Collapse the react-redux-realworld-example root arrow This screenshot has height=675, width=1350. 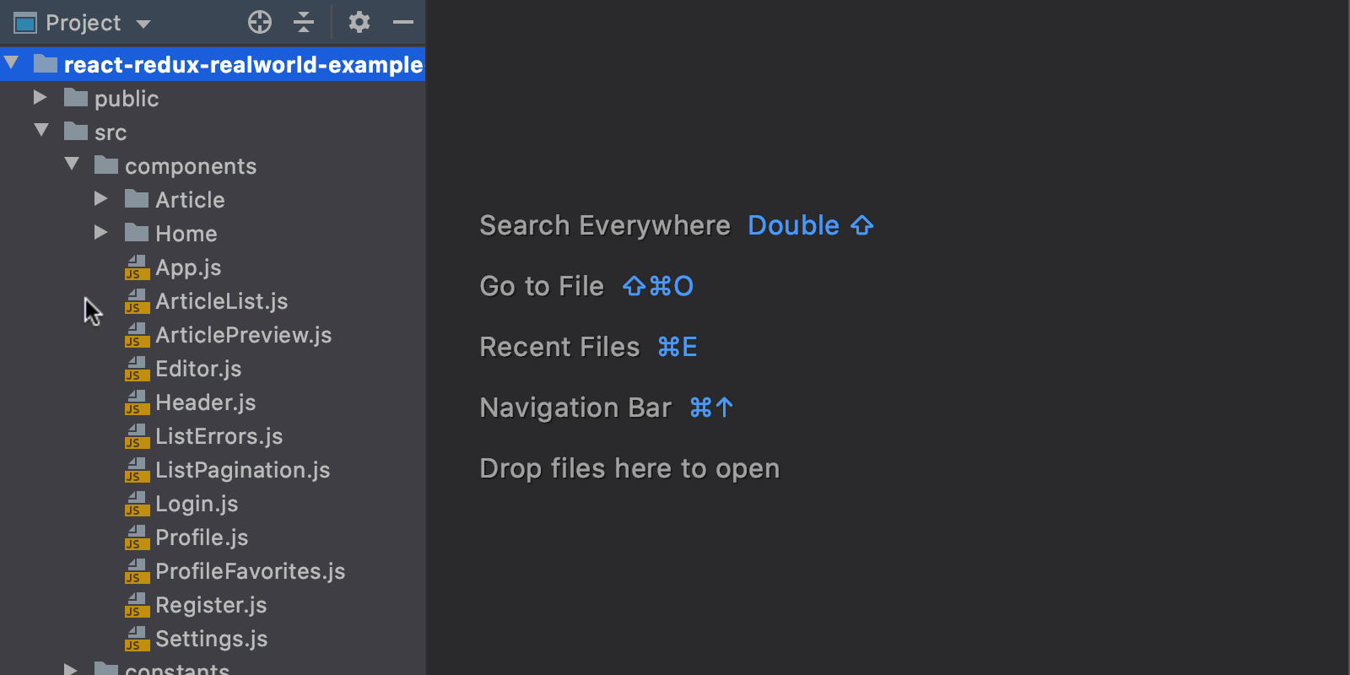tap(12, 63)
